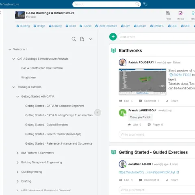Screen dimensions: 195x195
Task: Click the Write a Wiki input field
Action: [156, 37]
